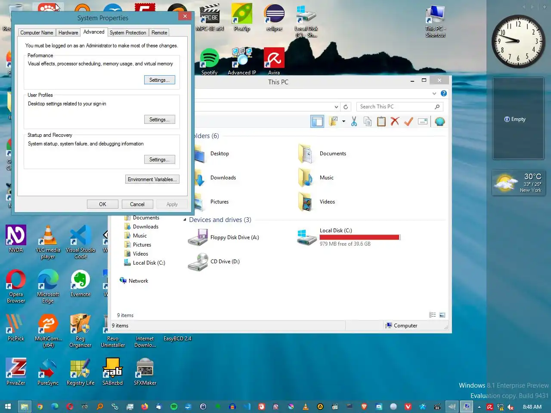Select the SABnzbd desktop icon
The height and width of the screenshot is (413, 551).
(113, 372)
